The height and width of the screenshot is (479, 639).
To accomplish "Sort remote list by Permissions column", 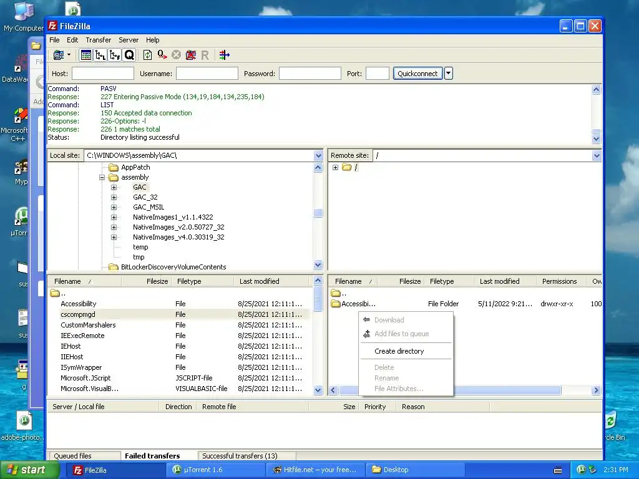I will tap(559, 281).
